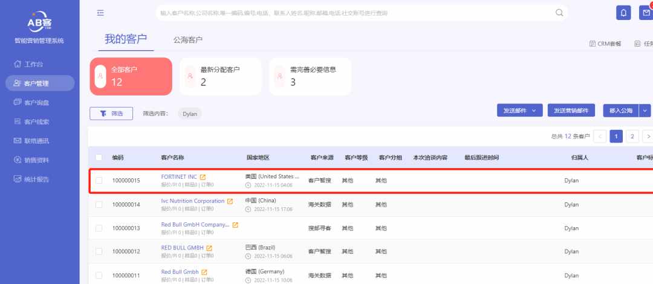The height and width of the screenshot is (284, 653).
Task: Click 发送营销邮件 button
Action: (x=571, y=111)
